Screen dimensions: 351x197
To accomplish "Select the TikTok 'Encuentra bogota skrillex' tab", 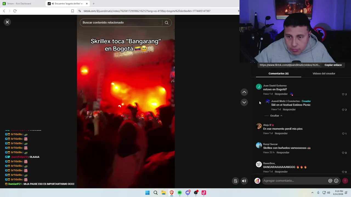I will tap(68, 4).
